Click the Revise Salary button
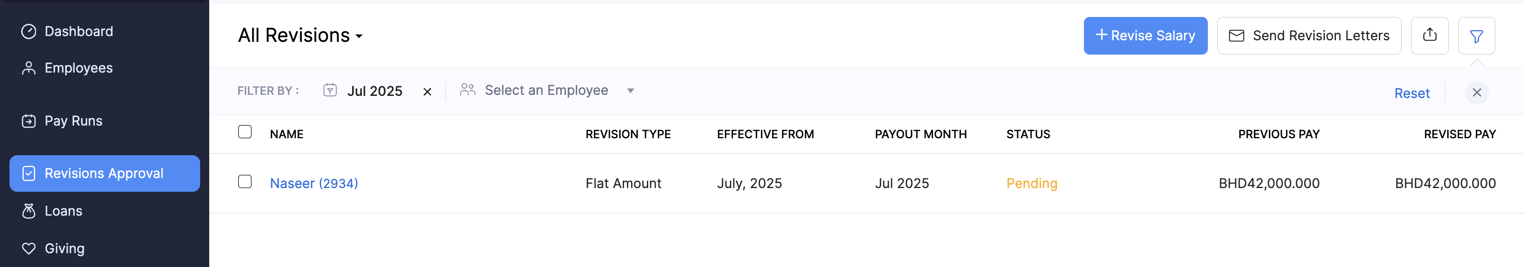1525x267 pixels. click(x=1145, y=35)
